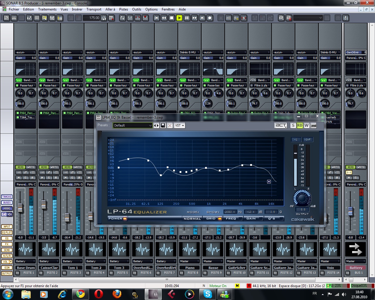The height and width of the screenshot is (300, 375).
Task: Save the LP64 EQ preset with the disk icon
Action: coord(163,125)
